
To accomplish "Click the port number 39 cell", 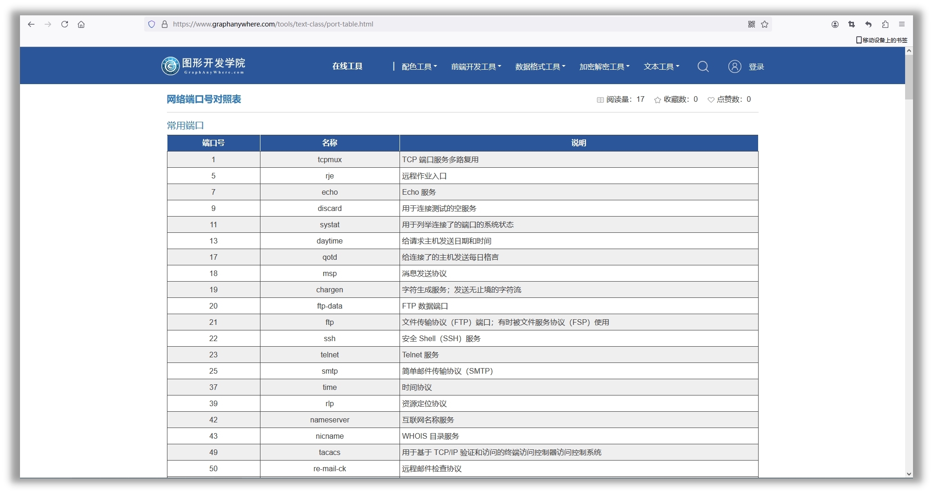I will (213, 403).
